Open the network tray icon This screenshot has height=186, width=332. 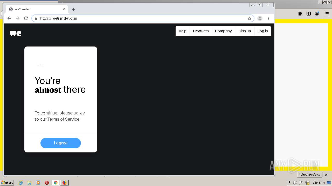(307, 183)
